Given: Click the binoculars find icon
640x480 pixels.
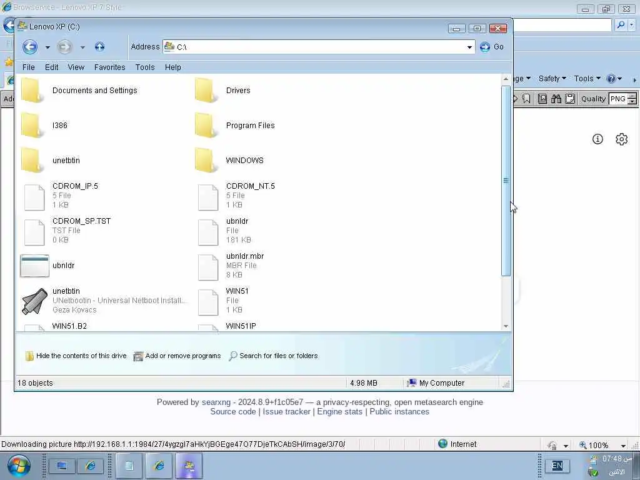Looking at the screenshot, I should click(x=556, y=99).
